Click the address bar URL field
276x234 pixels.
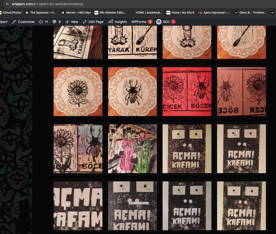(108, 4)
